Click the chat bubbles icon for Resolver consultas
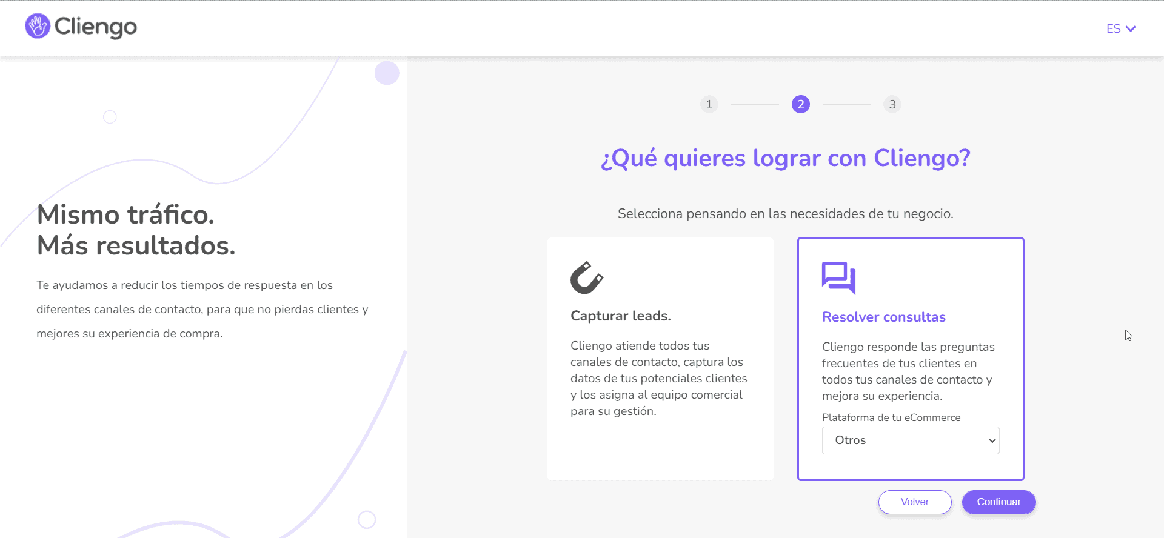 coord(838,278)
